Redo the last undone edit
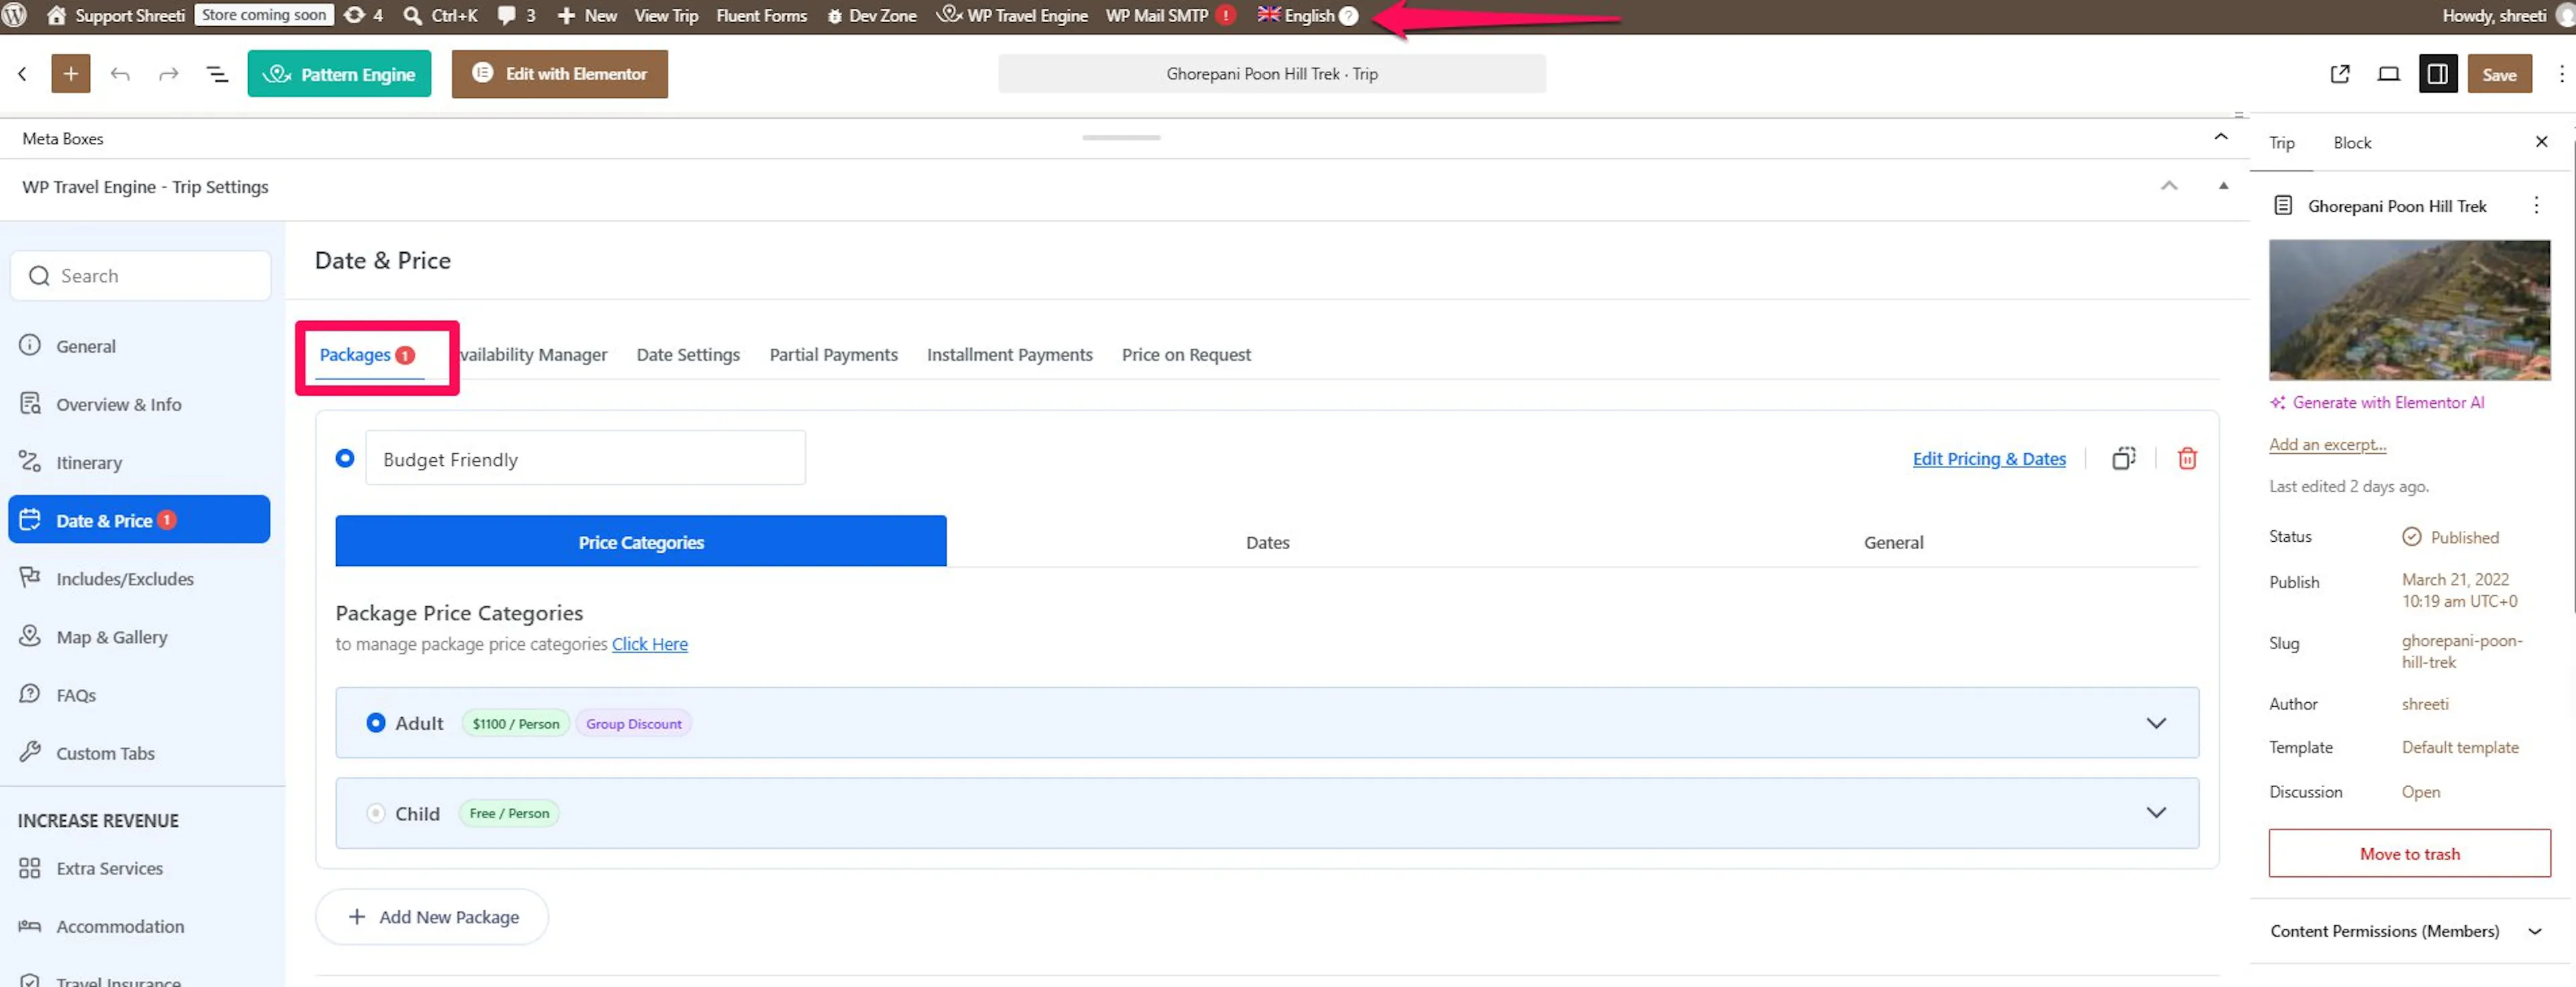2576x987 pixels. (x=169, y=74)
